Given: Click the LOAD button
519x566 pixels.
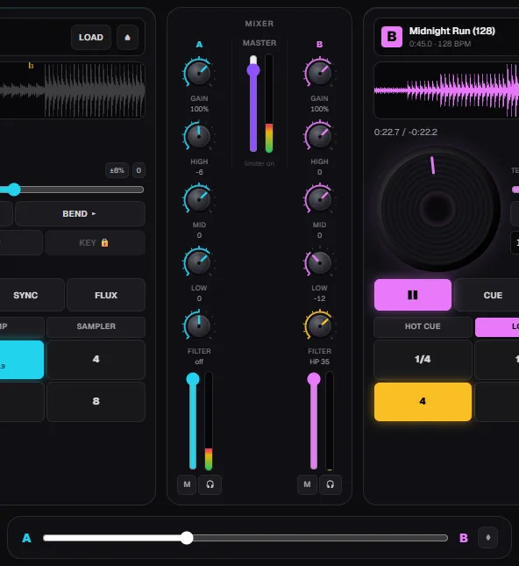Looking at the screenshot, I should pyautogui.click(x=91, y=37).
